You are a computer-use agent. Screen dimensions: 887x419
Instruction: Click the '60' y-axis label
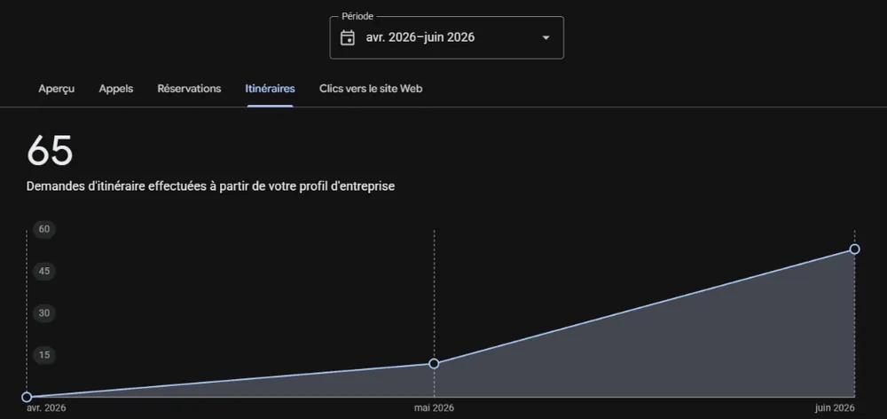pyautogui.click(x=44, y=229)
